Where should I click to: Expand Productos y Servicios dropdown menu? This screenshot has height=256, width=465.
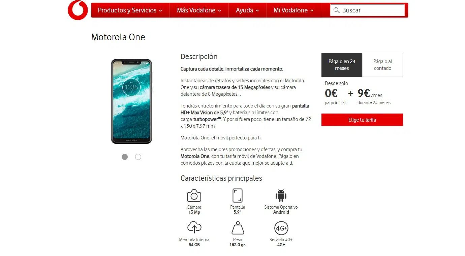[x=130, y=10]
